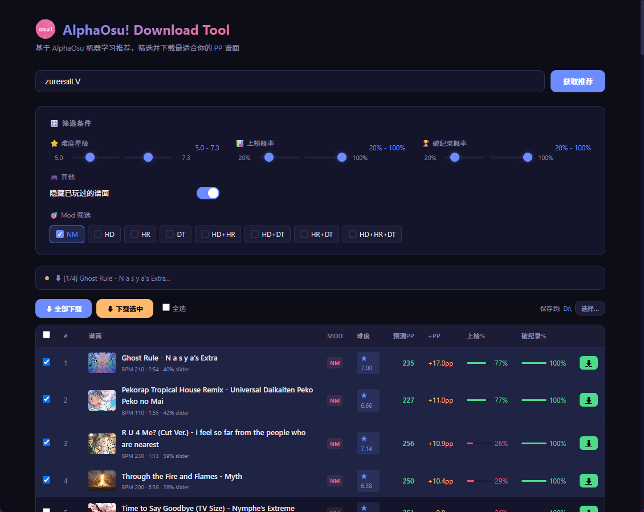Click 'Through the Fire and Flames - Myth' title
This screenshot has width=644, height=512.
(182, 476)
